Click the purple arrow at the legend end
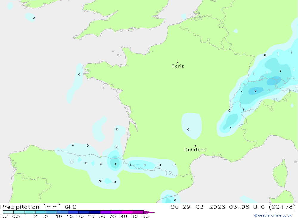The height and width of the screenshot is (218, 298). [149, 212]
